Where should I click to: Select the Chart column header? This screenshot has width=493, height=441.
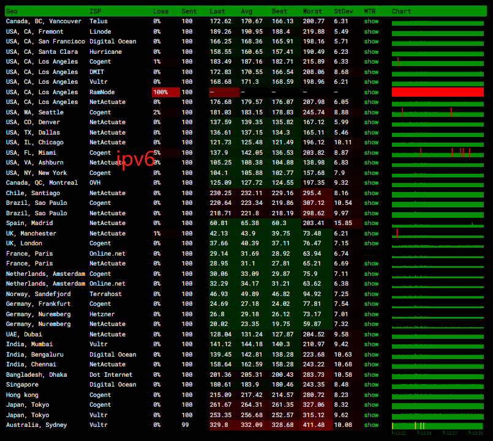click(401, 11)
